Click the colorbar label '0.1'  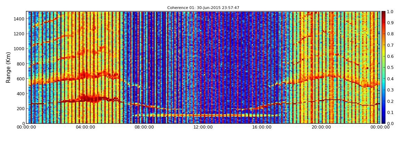(390, 112)
